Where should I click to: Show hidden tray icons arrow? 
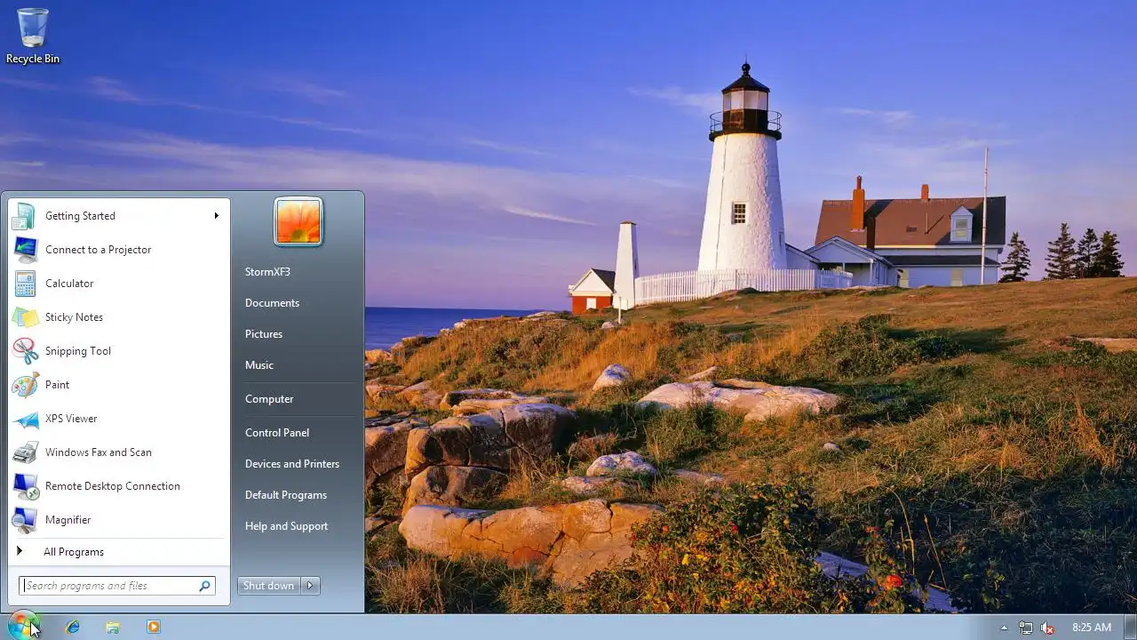[1004, 628]
